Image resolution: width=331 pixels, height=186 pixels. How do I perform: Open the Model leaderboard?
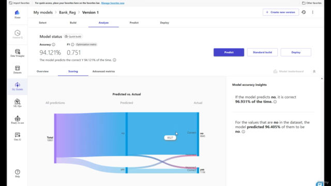(x=289, y=71)
